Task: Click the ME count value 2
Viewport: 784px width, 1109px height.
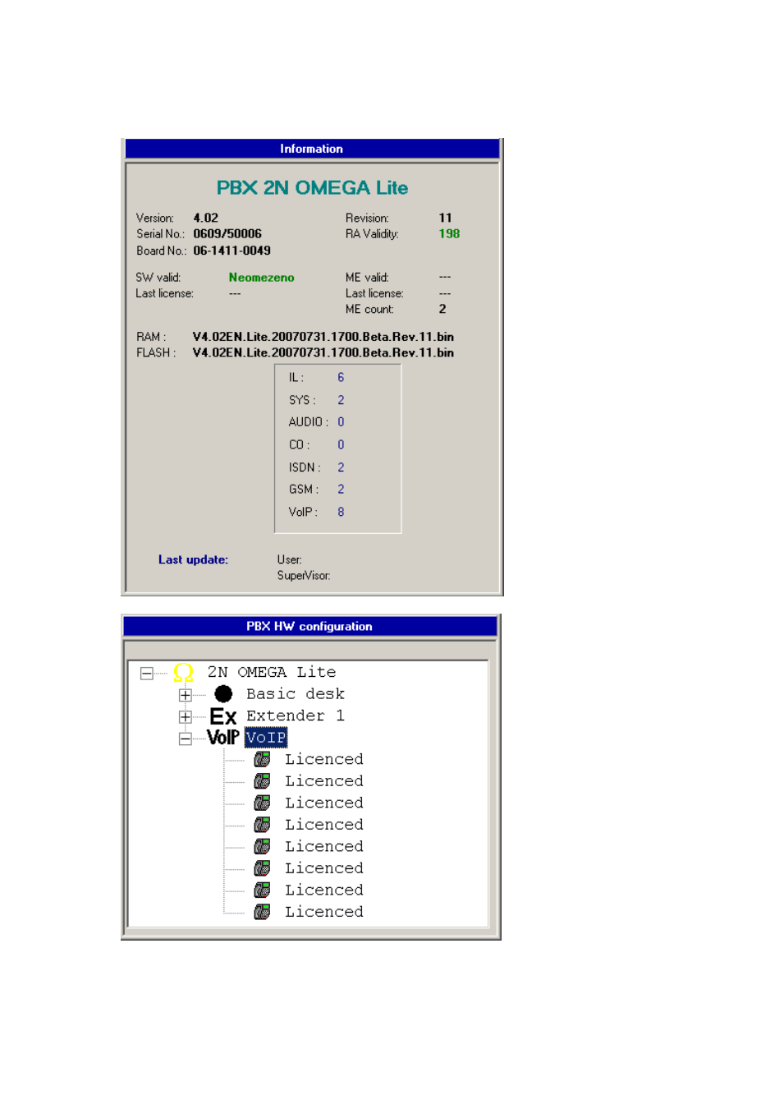Action: tap(442, 310)
